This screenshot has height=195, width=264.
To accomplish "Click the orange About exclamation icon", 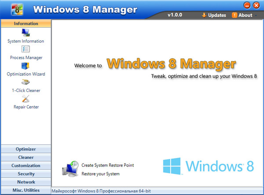I will click(x=235, y=15).
